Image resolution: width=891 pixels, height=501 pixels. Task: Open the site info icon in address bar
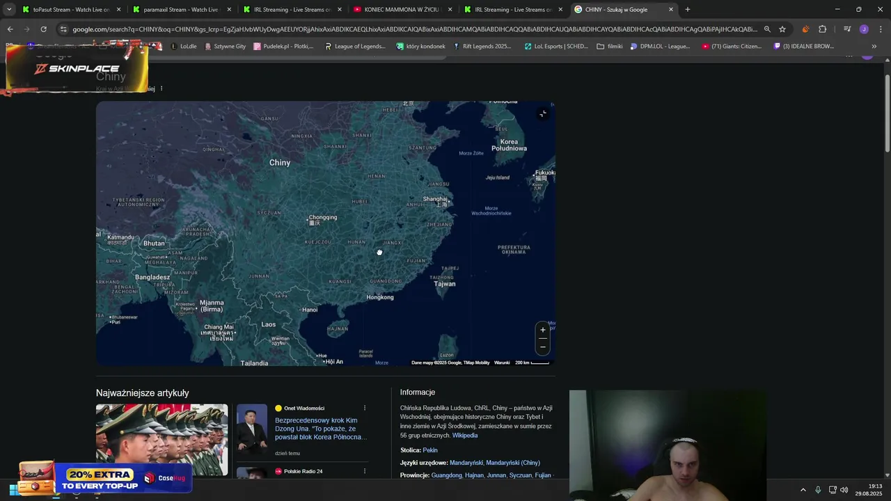(63, 29)
